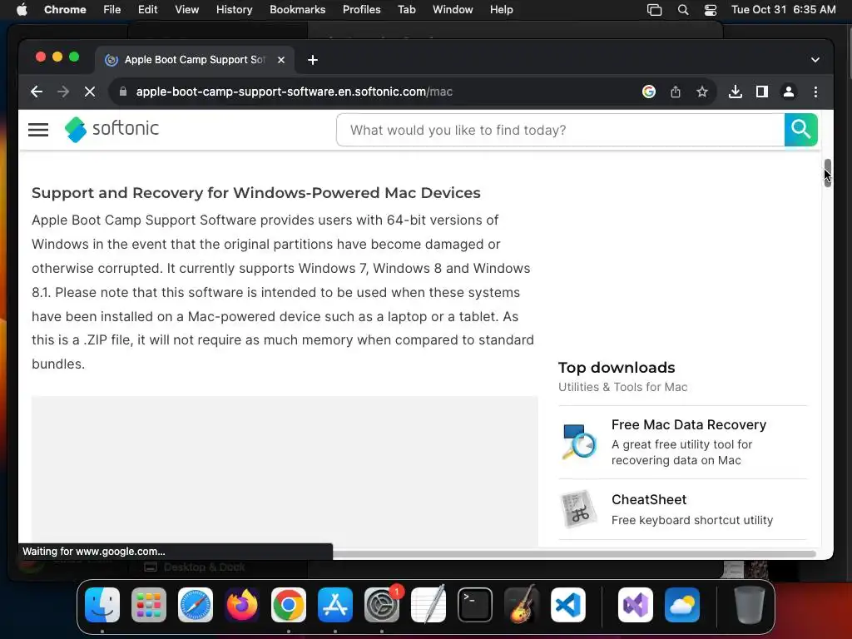Open the Apple menu
The width and height of the screenshot is (852, 639).
click(22, 9)
